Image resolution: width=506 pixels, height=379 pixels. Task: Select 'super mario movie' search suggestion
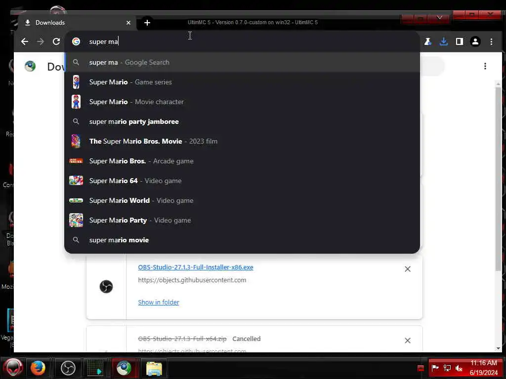[242, 240]
